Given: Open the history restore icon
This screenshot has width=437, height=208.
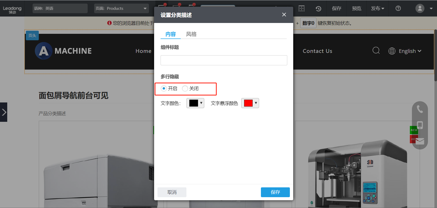Looking at the screenshot, I should click(318, 9).
